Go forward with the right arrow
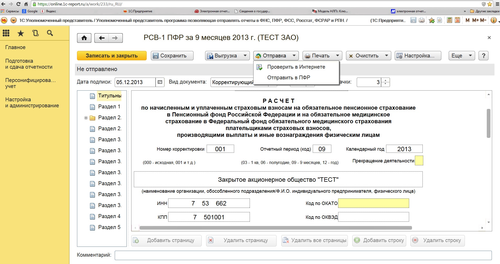 click(115, 38)
